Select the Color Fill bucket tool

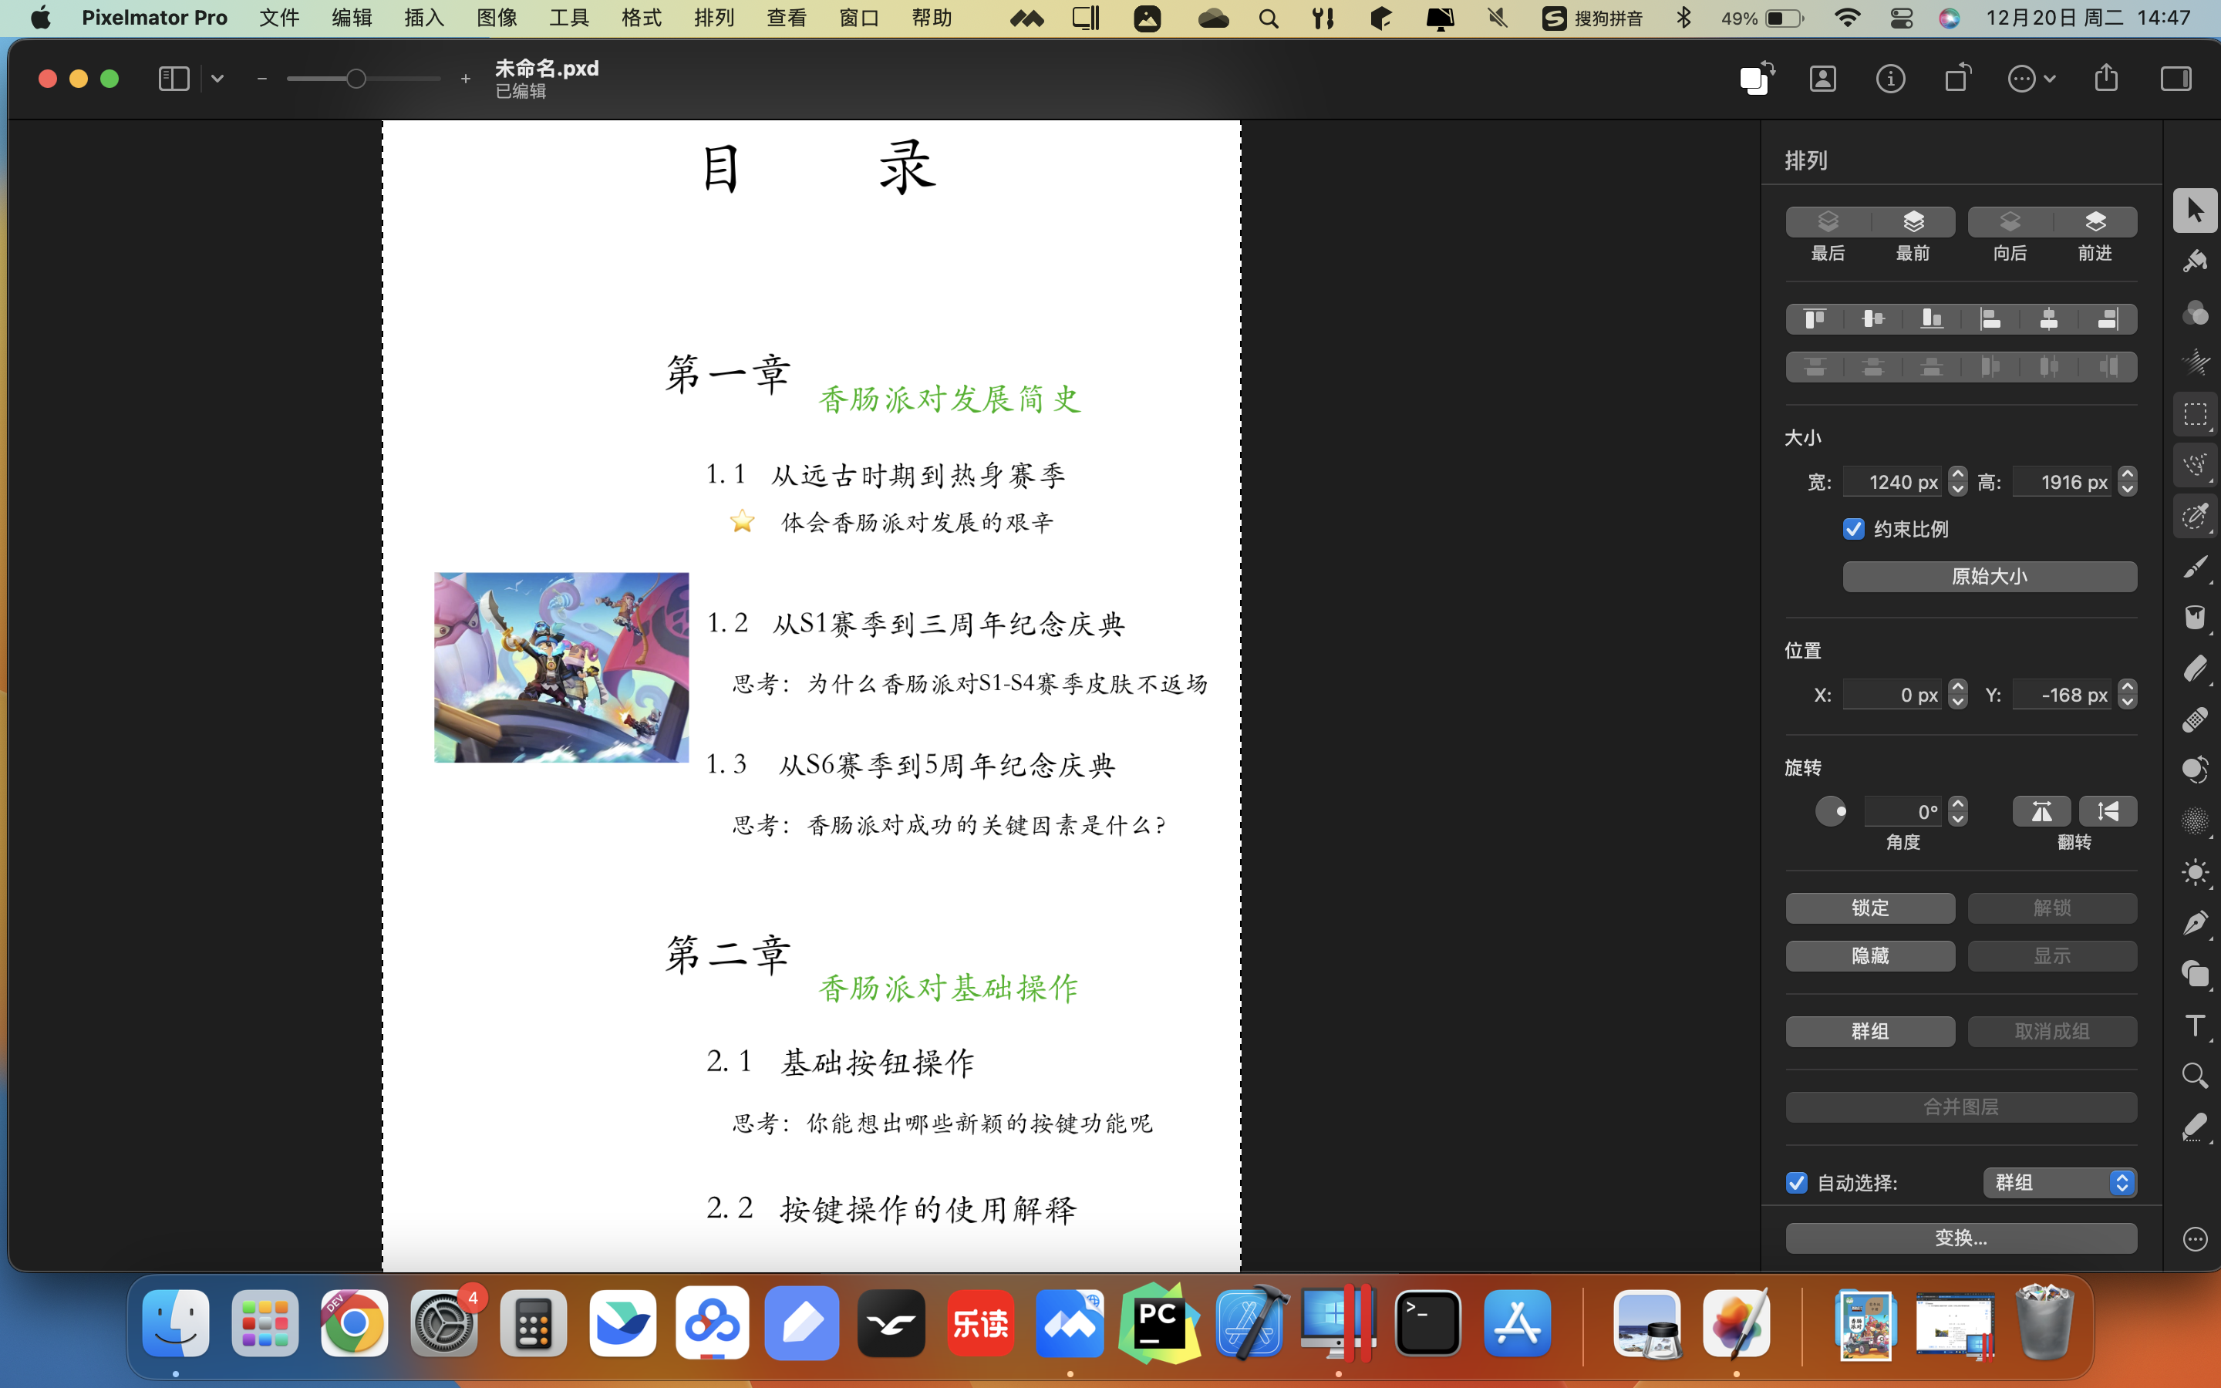2194,617
